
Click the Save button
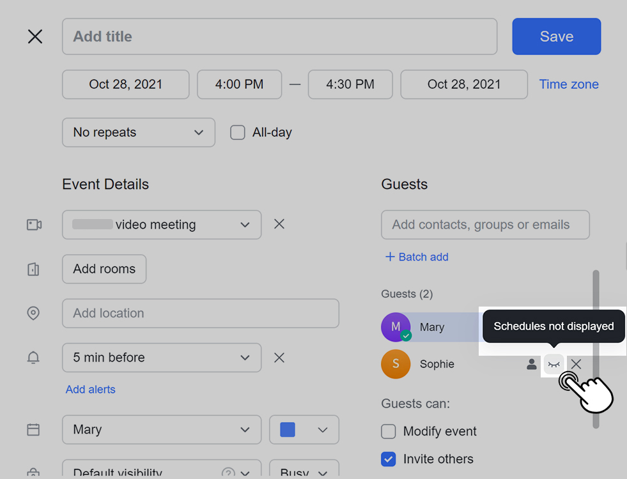click(556, 36)
